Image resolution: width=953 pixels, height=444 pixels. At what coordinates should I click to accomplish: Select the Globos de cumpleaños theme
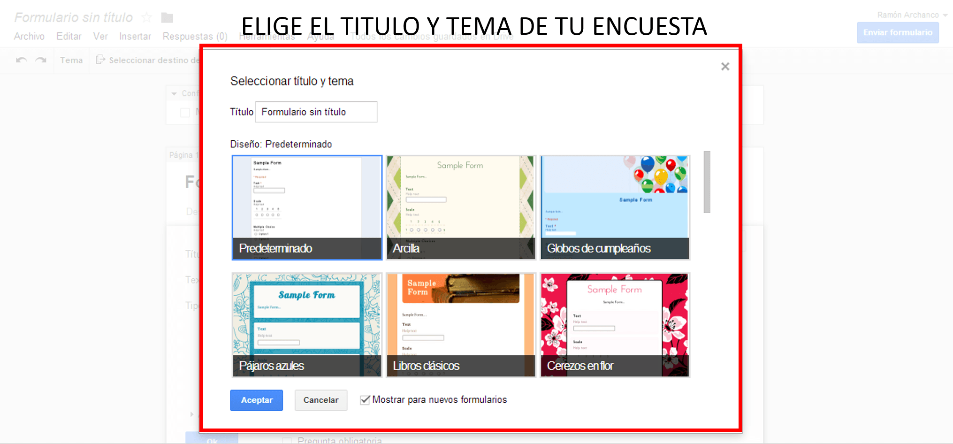(x=615, y=207)
